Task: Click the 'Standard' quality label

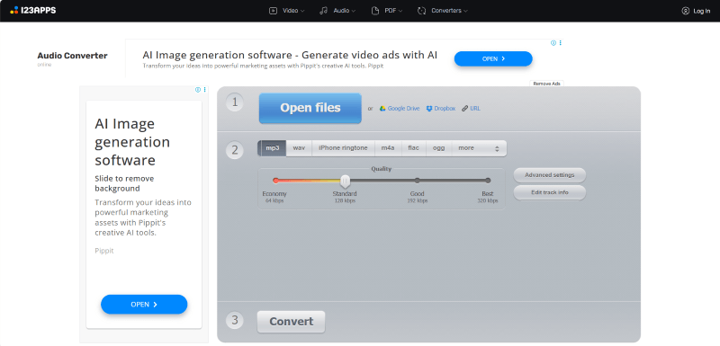Action: click(345, 194)
